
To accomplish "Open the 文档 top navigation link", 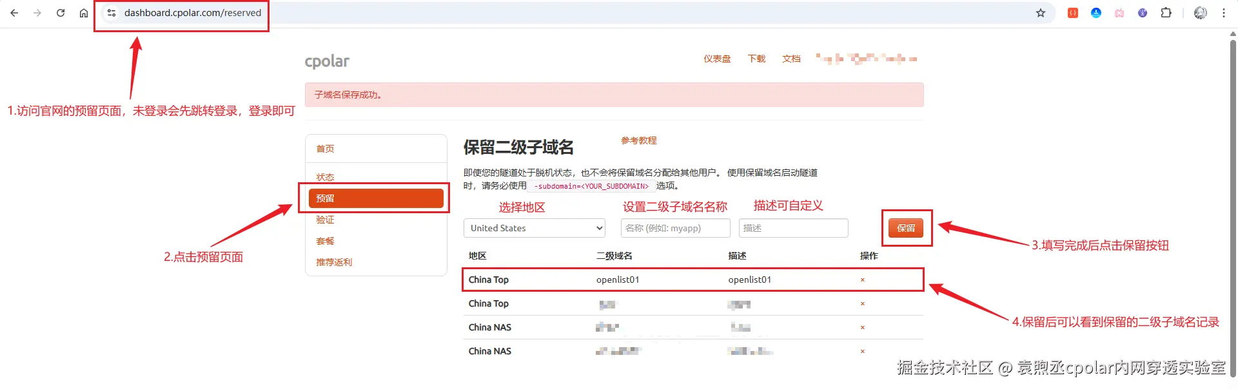I will tap(791, 59).
